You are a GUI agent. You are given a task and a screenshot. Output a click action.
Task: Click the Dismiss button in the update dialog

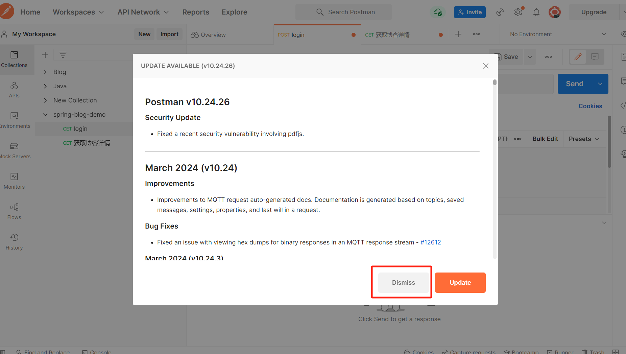403,282
